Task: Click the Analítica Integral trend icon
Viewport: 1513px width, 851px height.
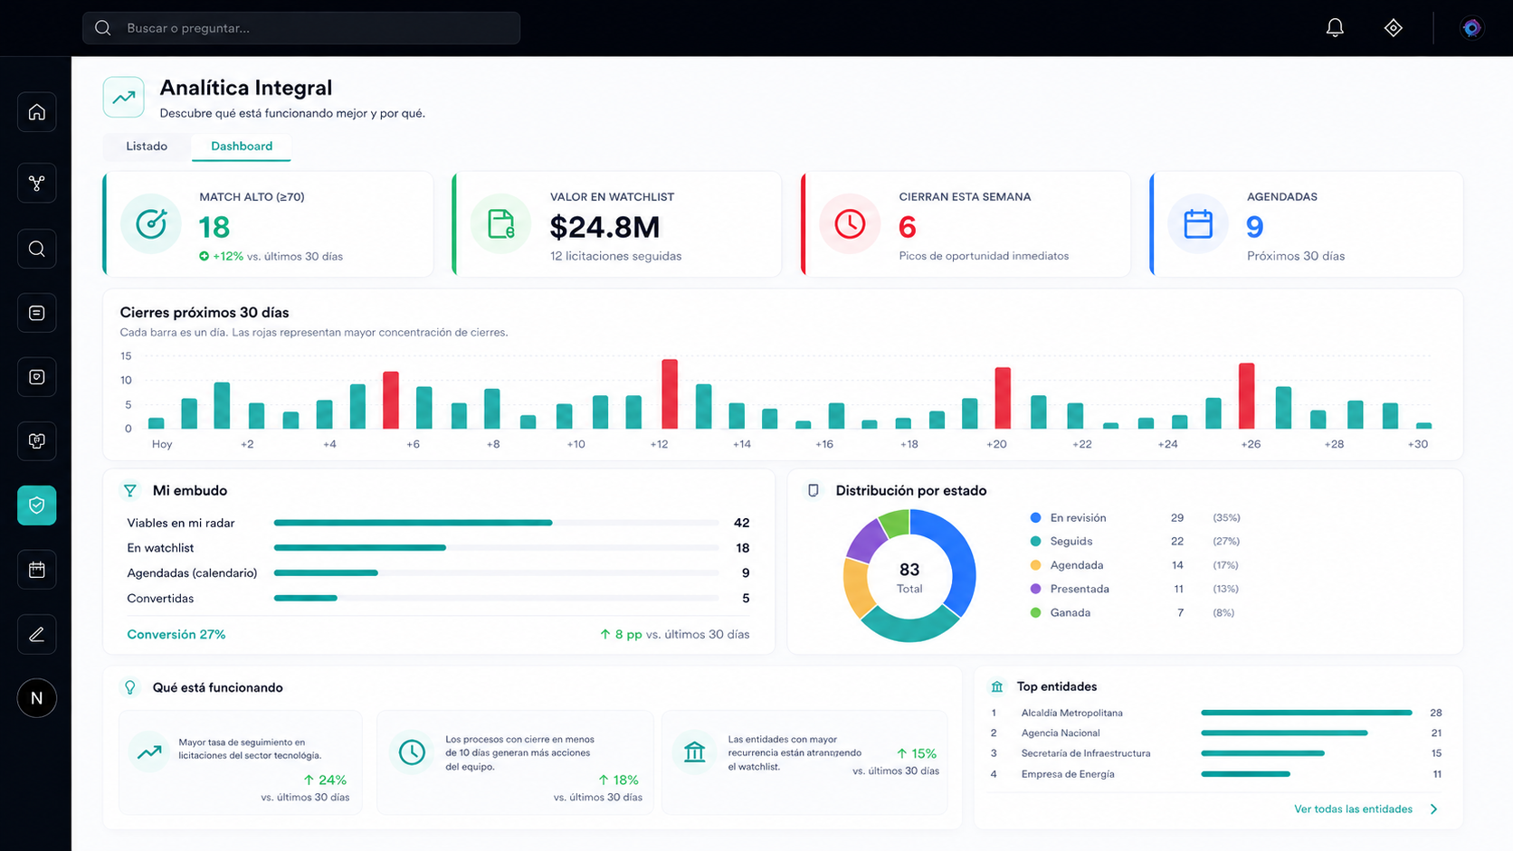Action: click(124, 98)
